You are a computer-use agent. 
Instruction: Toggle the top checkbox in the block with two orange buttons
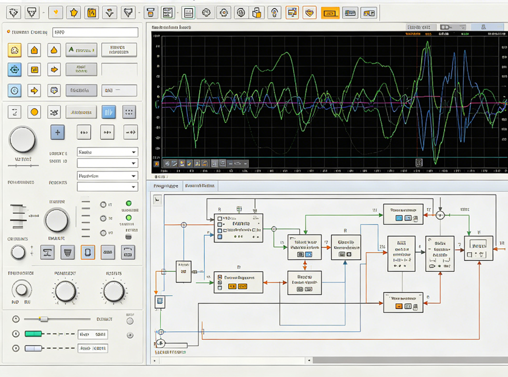[x=220, y=277]
